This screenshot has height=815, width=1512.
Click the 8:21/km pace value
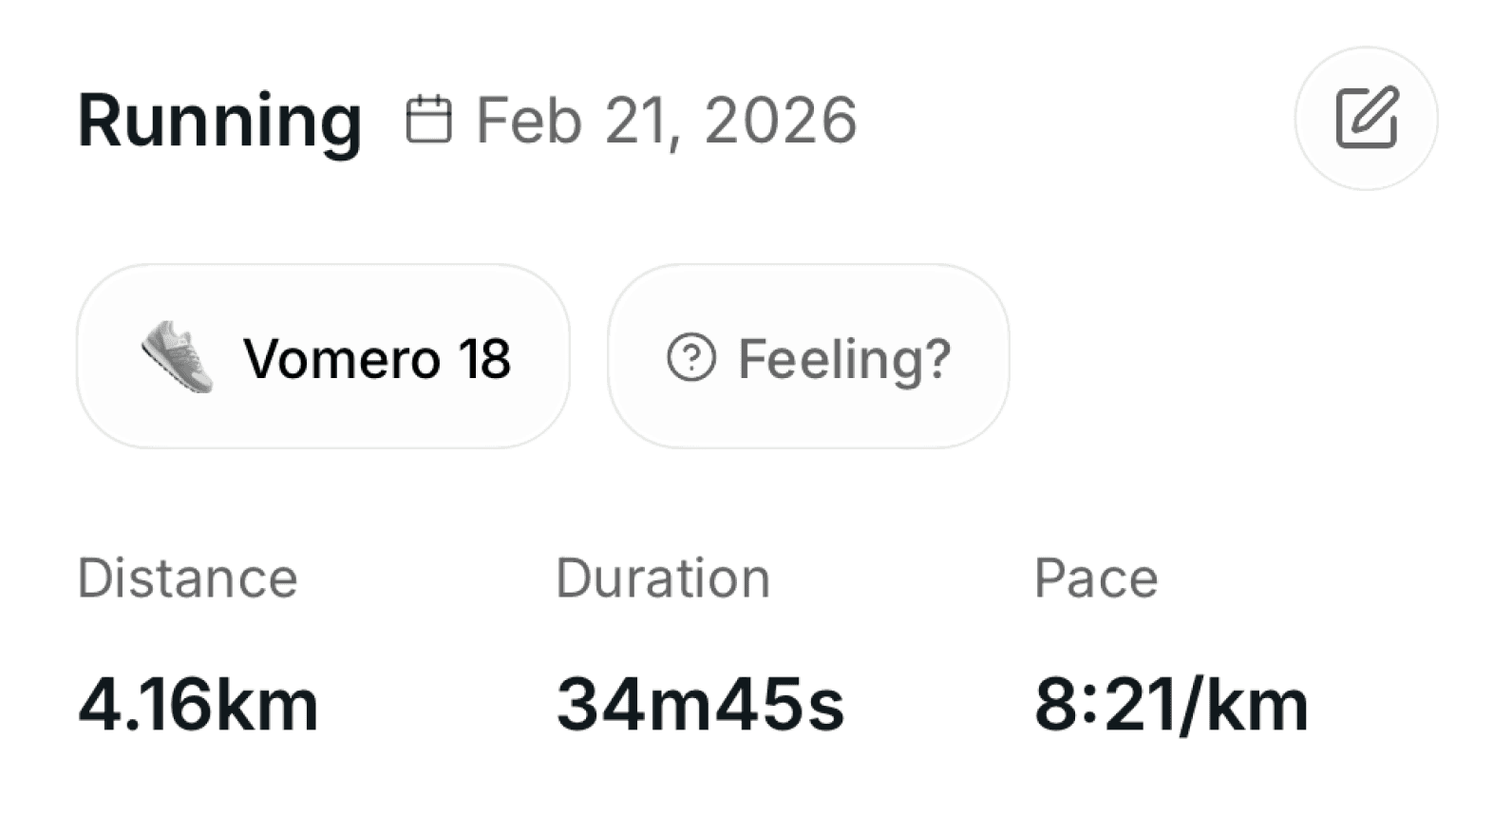click(1172, 705)
